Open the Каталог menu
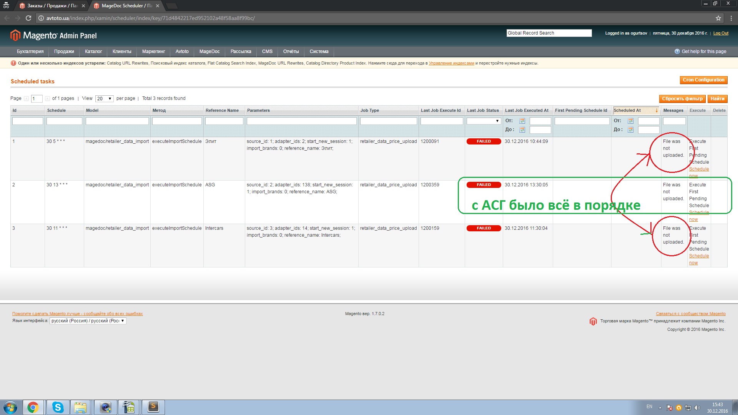738x415 pixels. (x=93, y=51)
